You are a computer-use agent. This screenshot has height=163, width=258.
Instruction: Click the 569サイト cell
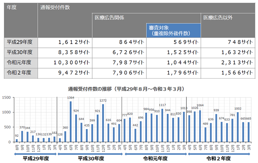(174, 42)
